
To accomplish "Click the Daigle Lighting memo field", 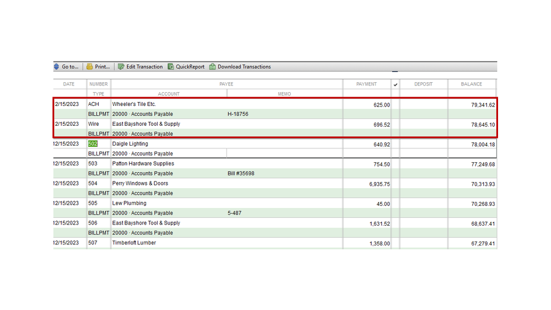I will click(x=283, y=154).
